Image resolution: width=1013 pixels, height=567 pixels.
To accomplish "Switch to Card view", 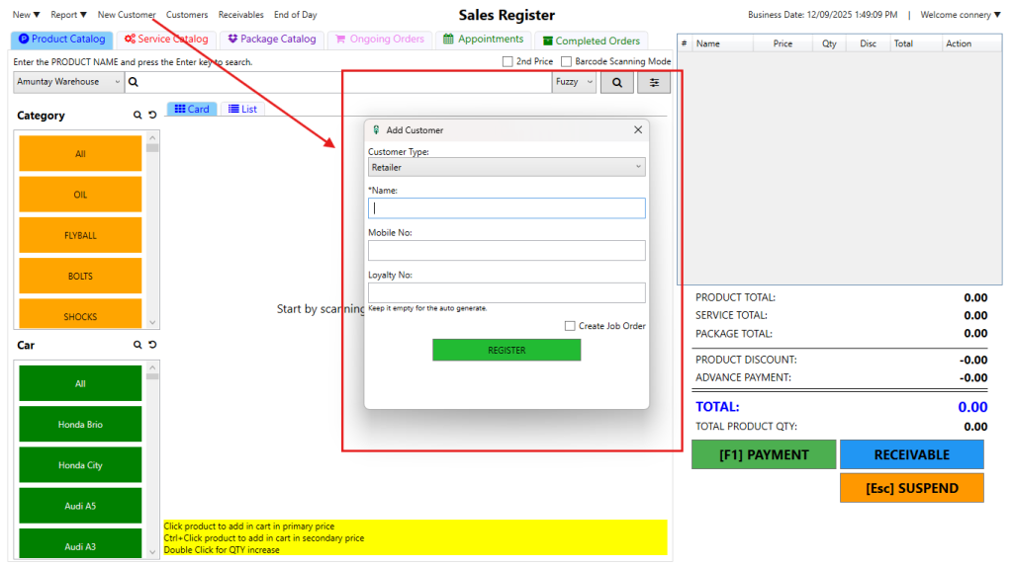I will (x=192, y=109).
